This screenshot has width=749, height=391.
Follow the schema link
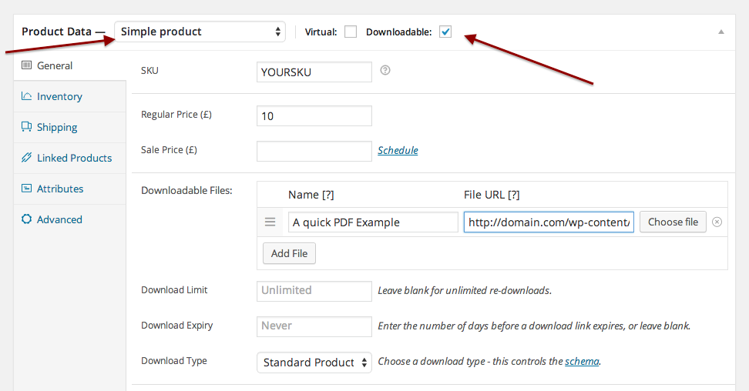[x=582, y=362]
